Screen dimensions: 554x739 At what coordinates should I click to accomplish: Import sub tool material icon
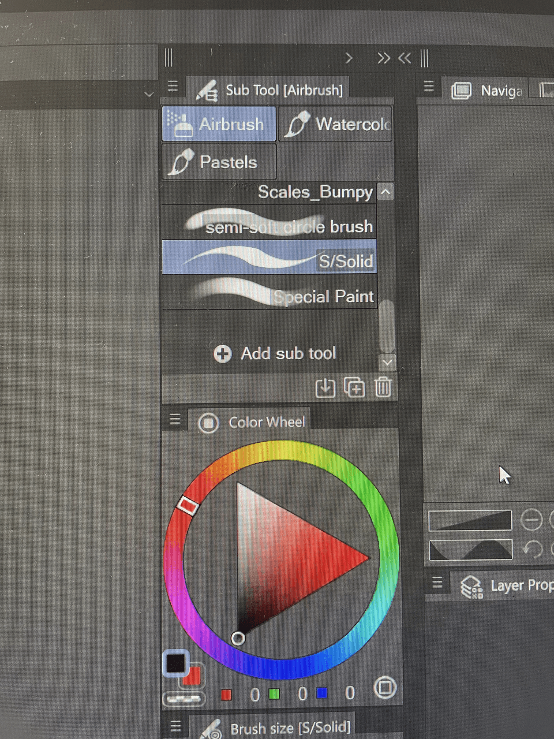point(325,387)
